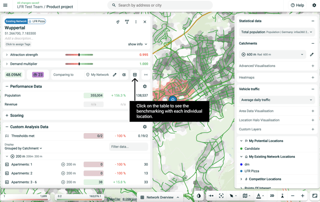320x202 pixels.
Task: Expand the Custom Layers section
Action: [313, 129]
